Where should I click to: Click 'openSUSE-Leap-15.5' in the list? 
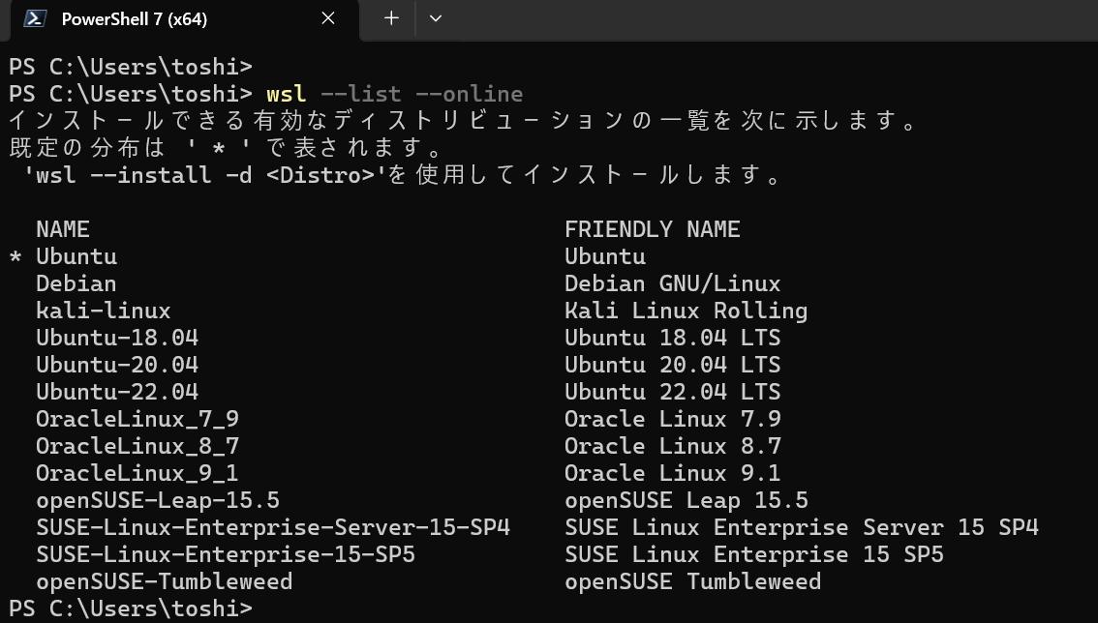tap(158, 500)
